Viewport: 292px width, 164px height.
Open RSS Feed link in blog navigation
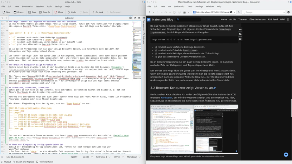273,19
